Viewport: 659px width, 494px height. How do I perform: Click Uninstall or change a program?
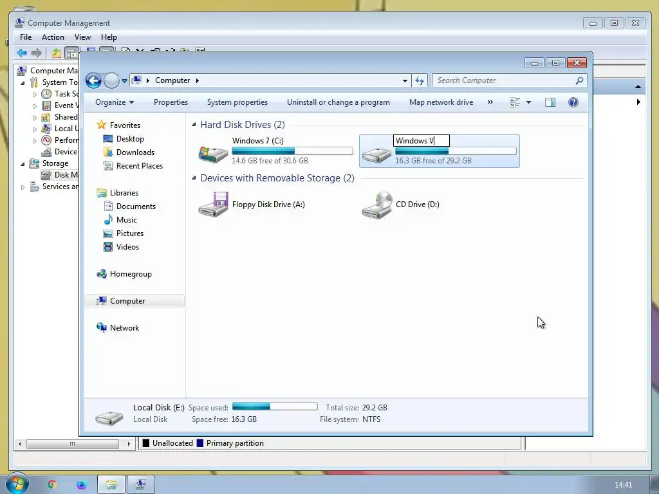click(339, 102)
